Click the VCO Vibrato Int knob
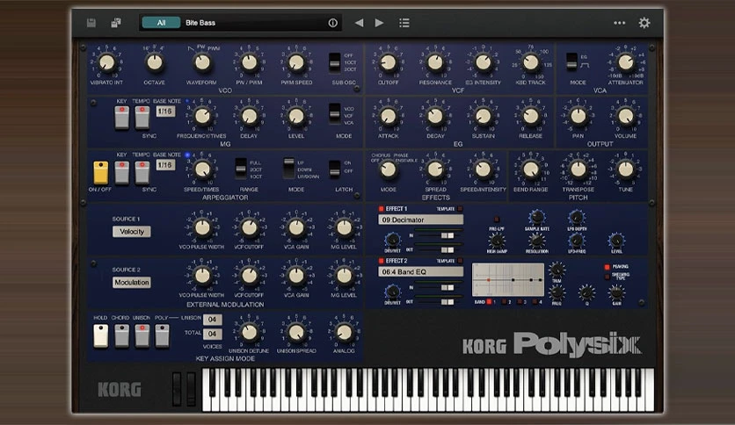The height and width of the screenshot is (425, 735). [107, 62]
